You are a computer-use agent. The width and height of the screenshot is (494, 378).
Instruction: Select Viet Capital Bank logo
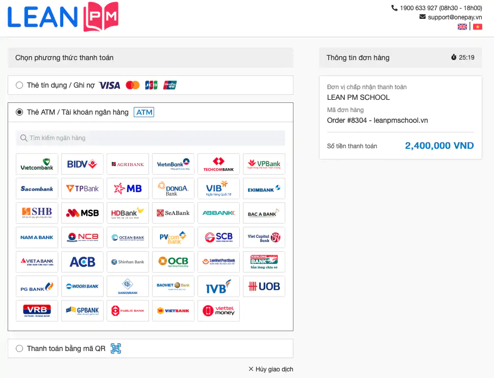264,237
